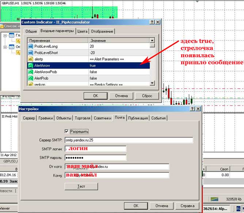Click the help question mark in Custom Indicator dialog
This screenshot has width=244, height=213.
tap(152, 22)
